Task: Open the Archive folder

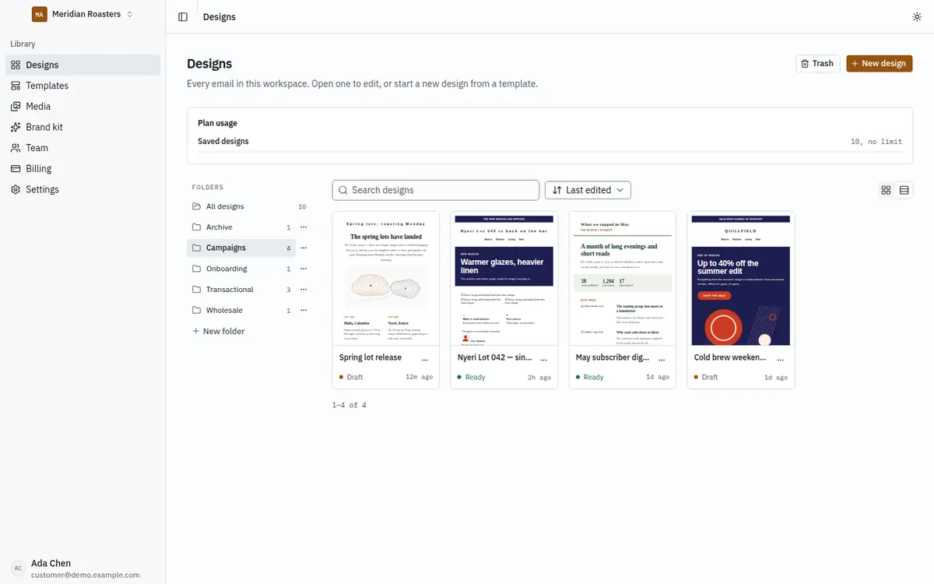Action: (241, 227)
